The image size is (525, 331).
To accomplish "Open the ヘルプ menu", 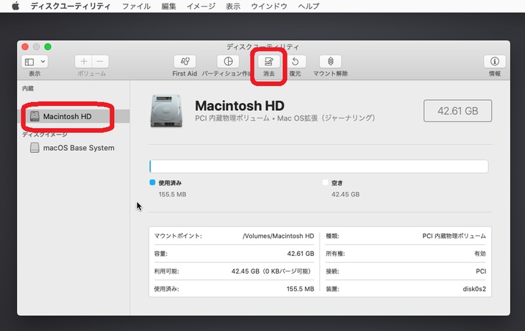I will [x=309, y=6].
